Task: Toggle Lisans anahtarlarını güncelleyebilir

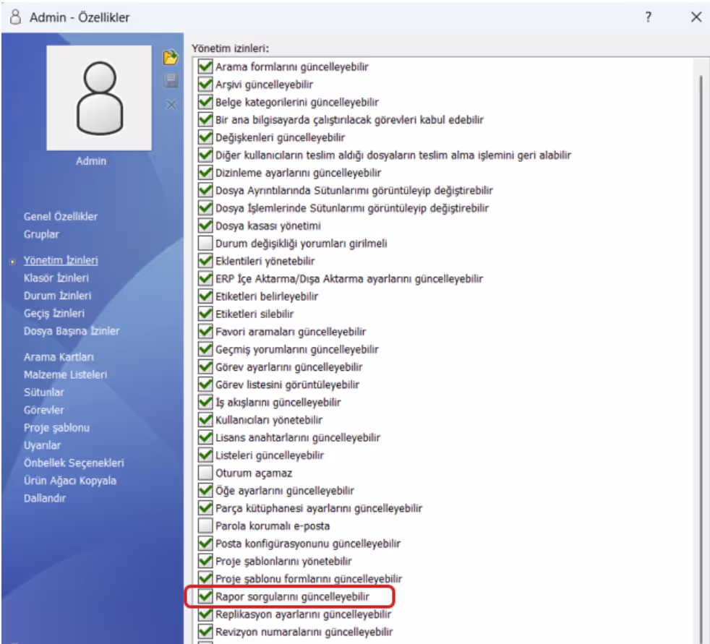Action: point(205,437)
